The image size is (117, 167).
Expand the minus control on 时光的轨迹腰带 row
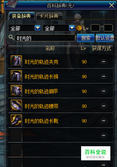tap(103, 106)
